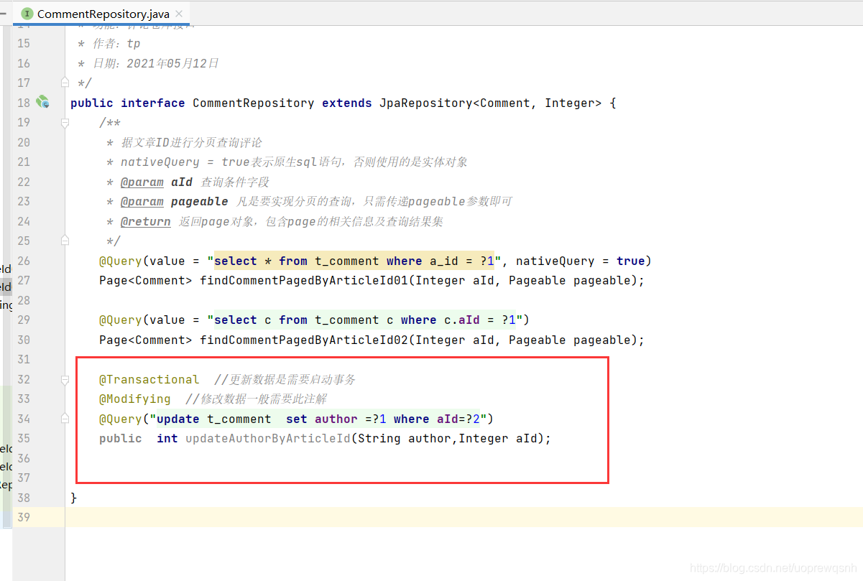This screenshot has width=863, height=581.
Task: Click line number 30 in the gutter
Action: [24, 340]
